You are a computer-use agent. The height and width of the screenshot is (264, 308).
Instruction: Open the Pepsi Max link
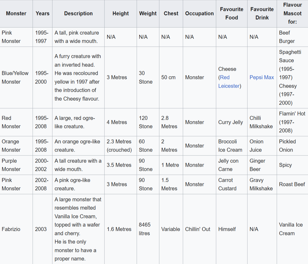262,77
